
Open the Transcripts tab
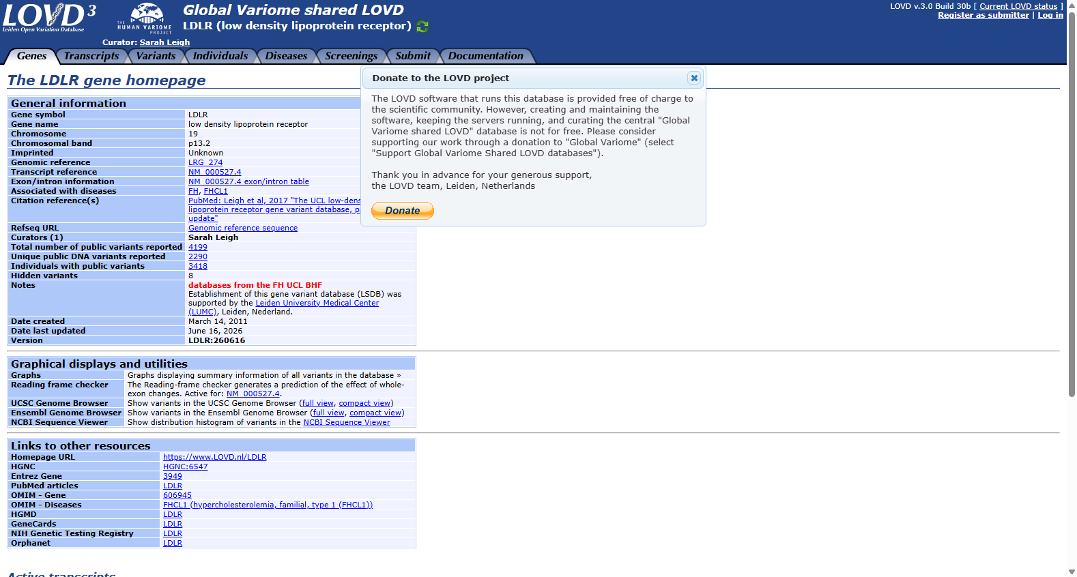coord(91,56)
